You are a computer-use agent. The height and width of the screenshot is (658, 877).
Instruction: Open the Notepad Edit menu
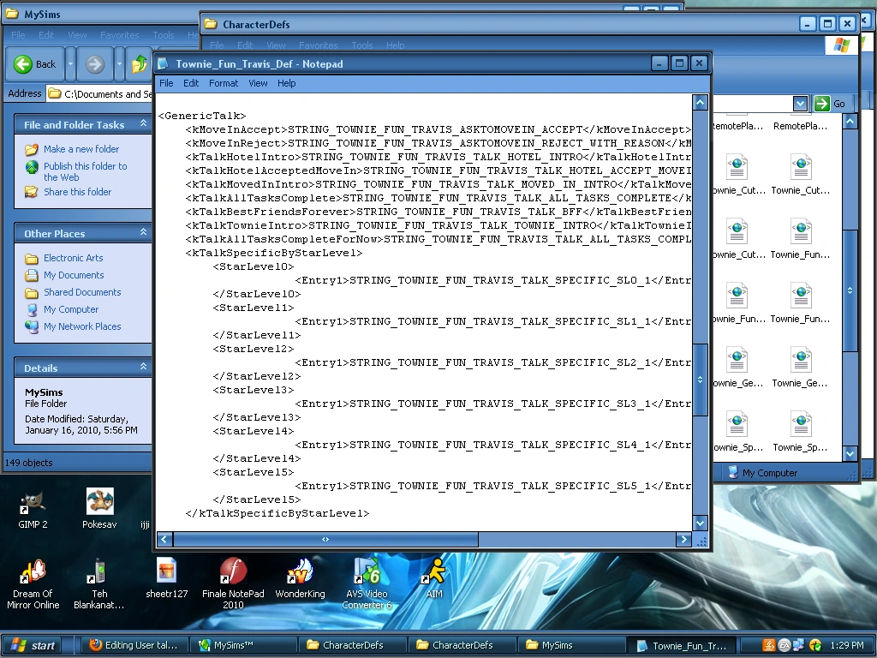[191, 83]
